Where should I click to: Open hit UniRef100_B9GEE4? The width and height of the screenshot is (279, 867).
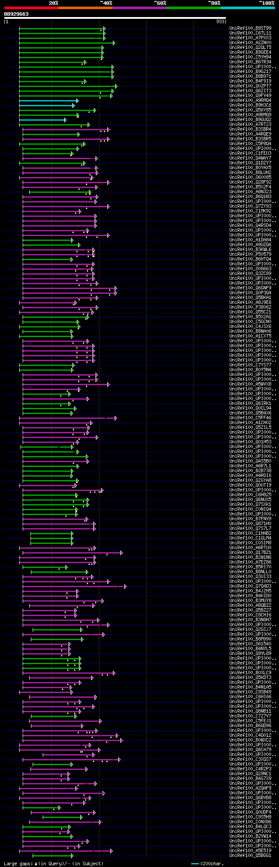tap(250, 52)
